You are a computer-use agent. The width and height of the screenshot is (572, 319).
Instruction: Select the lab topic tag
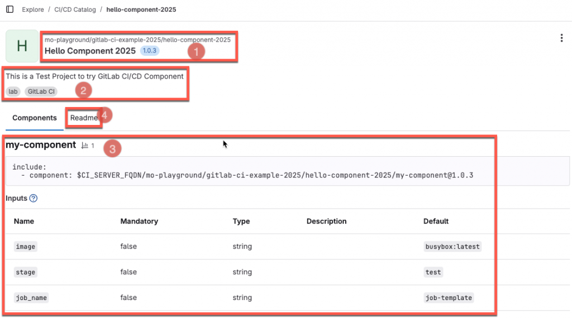click(13, 91)
